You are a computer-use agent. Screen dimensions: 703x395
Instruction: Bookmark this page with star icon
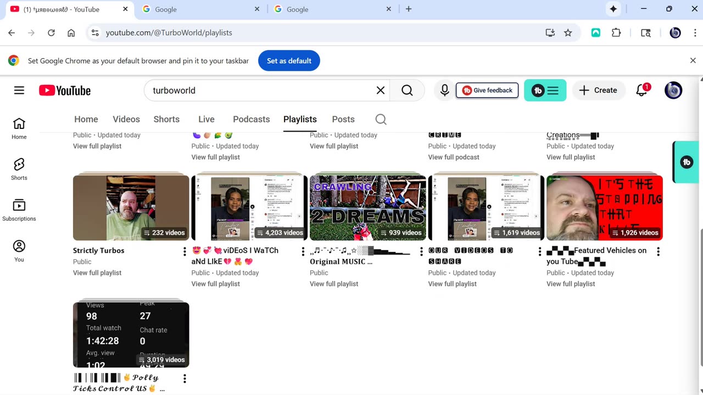coord(568,33)
